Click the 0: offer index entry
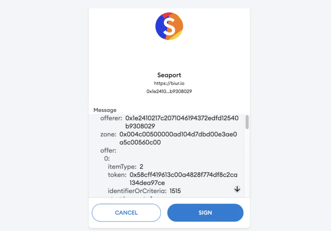331x231 pixels. 107,158
